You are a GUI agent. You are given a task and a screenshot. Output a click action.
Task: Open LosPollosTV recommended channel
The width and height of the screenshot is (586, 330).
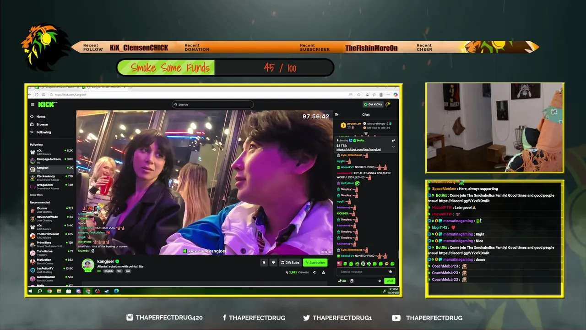click(x=52, y=270)
